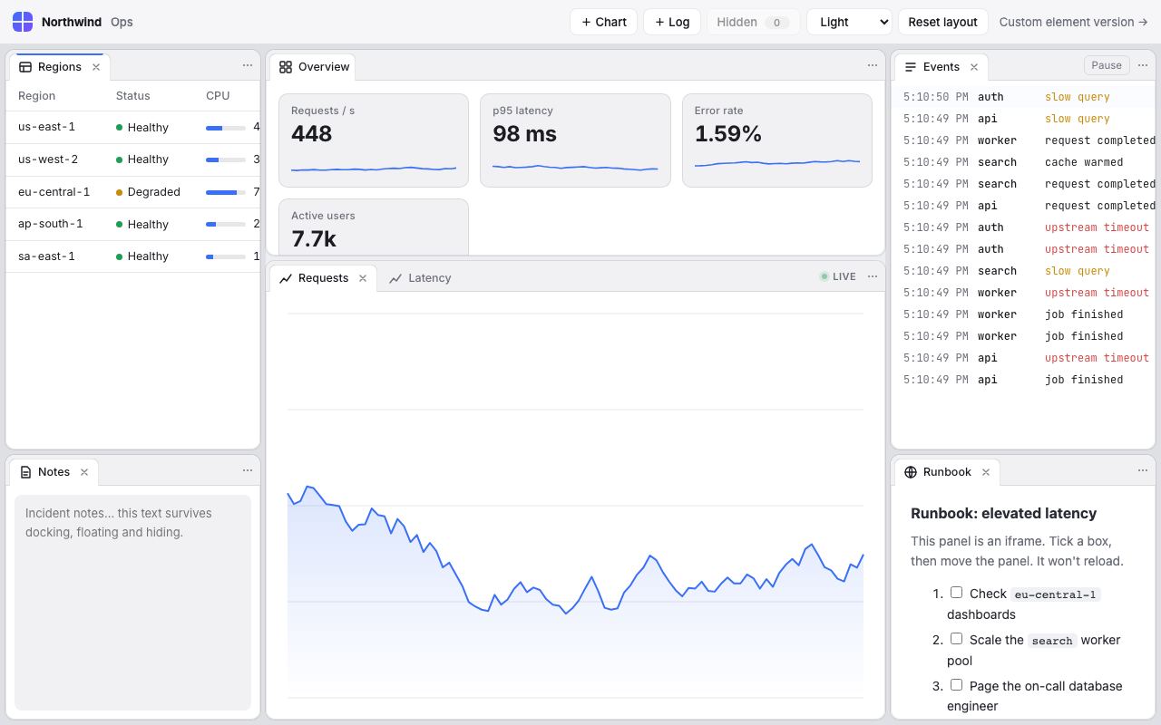Click the Events list icon
The image size is (1161, 725).
click(911, 67)
